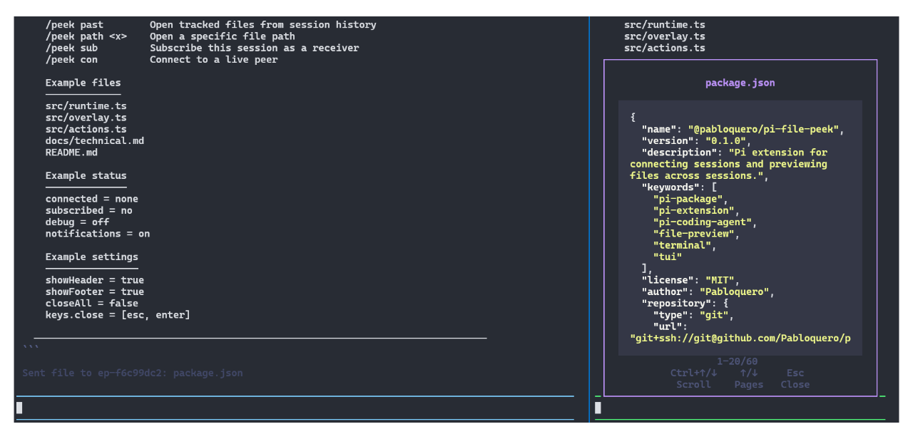913x439 pixels.
Task: Click "Open a specific file path" description
Action: click(x=222, y=36)
